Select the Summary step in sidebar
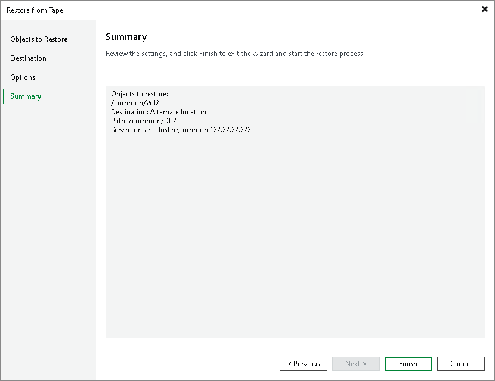Image resolution: width=495 pixels, height=381 pixels. point(26,96)
